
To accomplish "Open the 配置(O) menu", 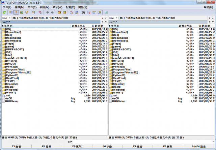I will 71,7.
